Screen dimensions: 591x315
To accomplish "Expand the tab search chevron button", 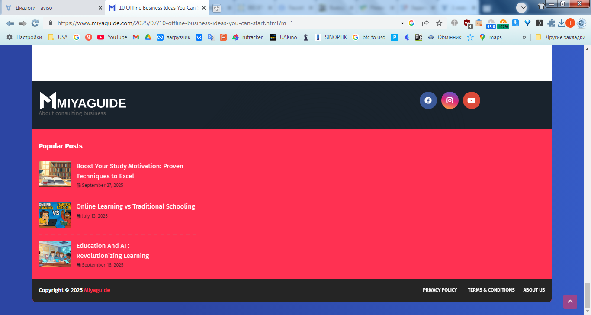I will pyautogui.click(x=522, y=7).
